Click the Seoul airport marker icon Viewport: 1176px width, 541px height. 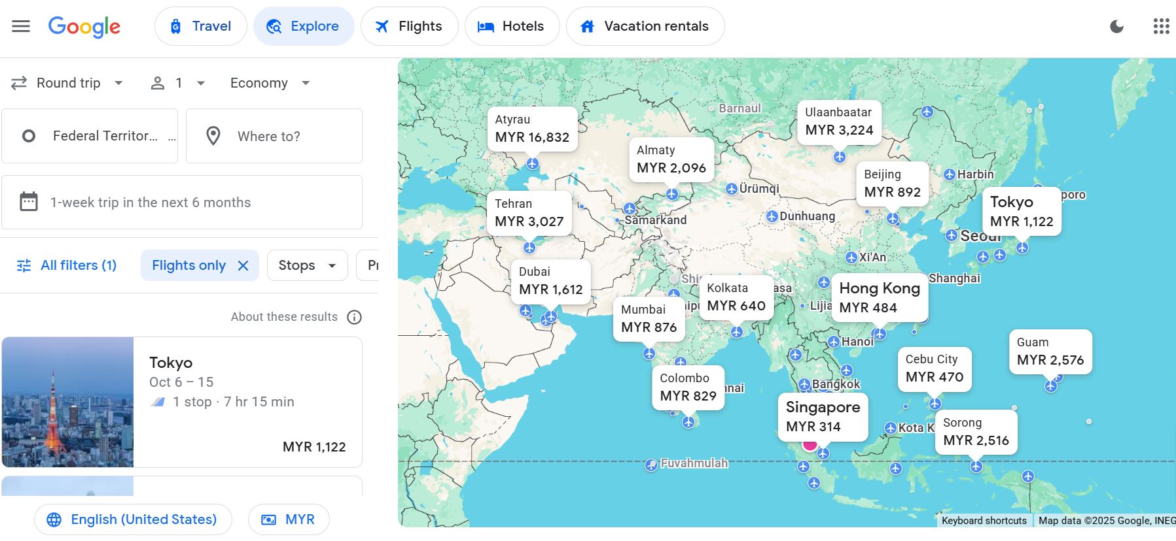pos(952,235)
